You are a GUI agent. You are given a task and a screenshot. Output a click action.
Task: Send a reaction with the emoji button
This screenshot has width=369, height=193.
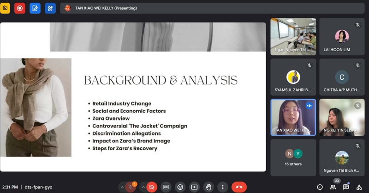(180, 187)
